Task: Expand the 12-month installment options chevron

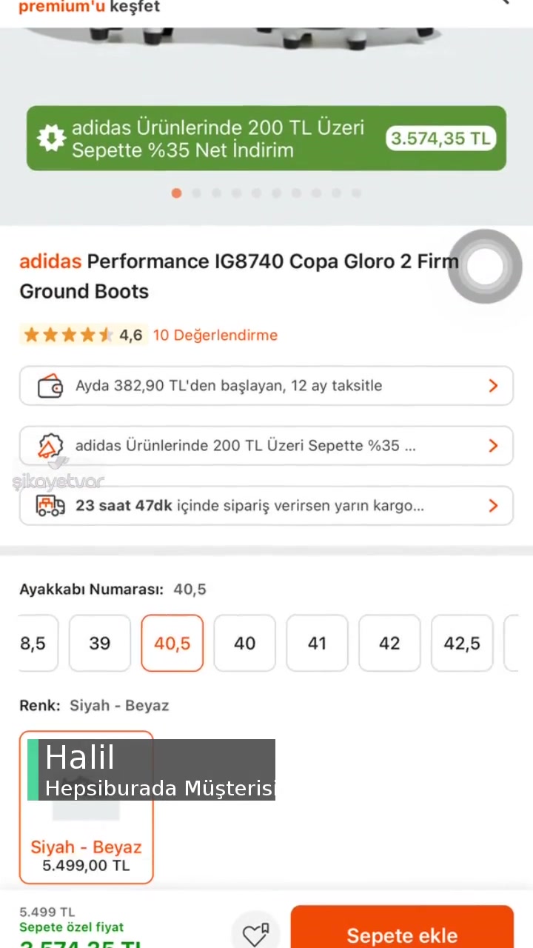Action: click(493, 386)
